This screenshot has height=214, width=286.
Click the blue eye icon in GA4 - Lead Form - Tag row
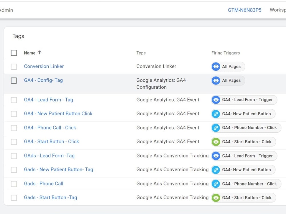(216, 100)
